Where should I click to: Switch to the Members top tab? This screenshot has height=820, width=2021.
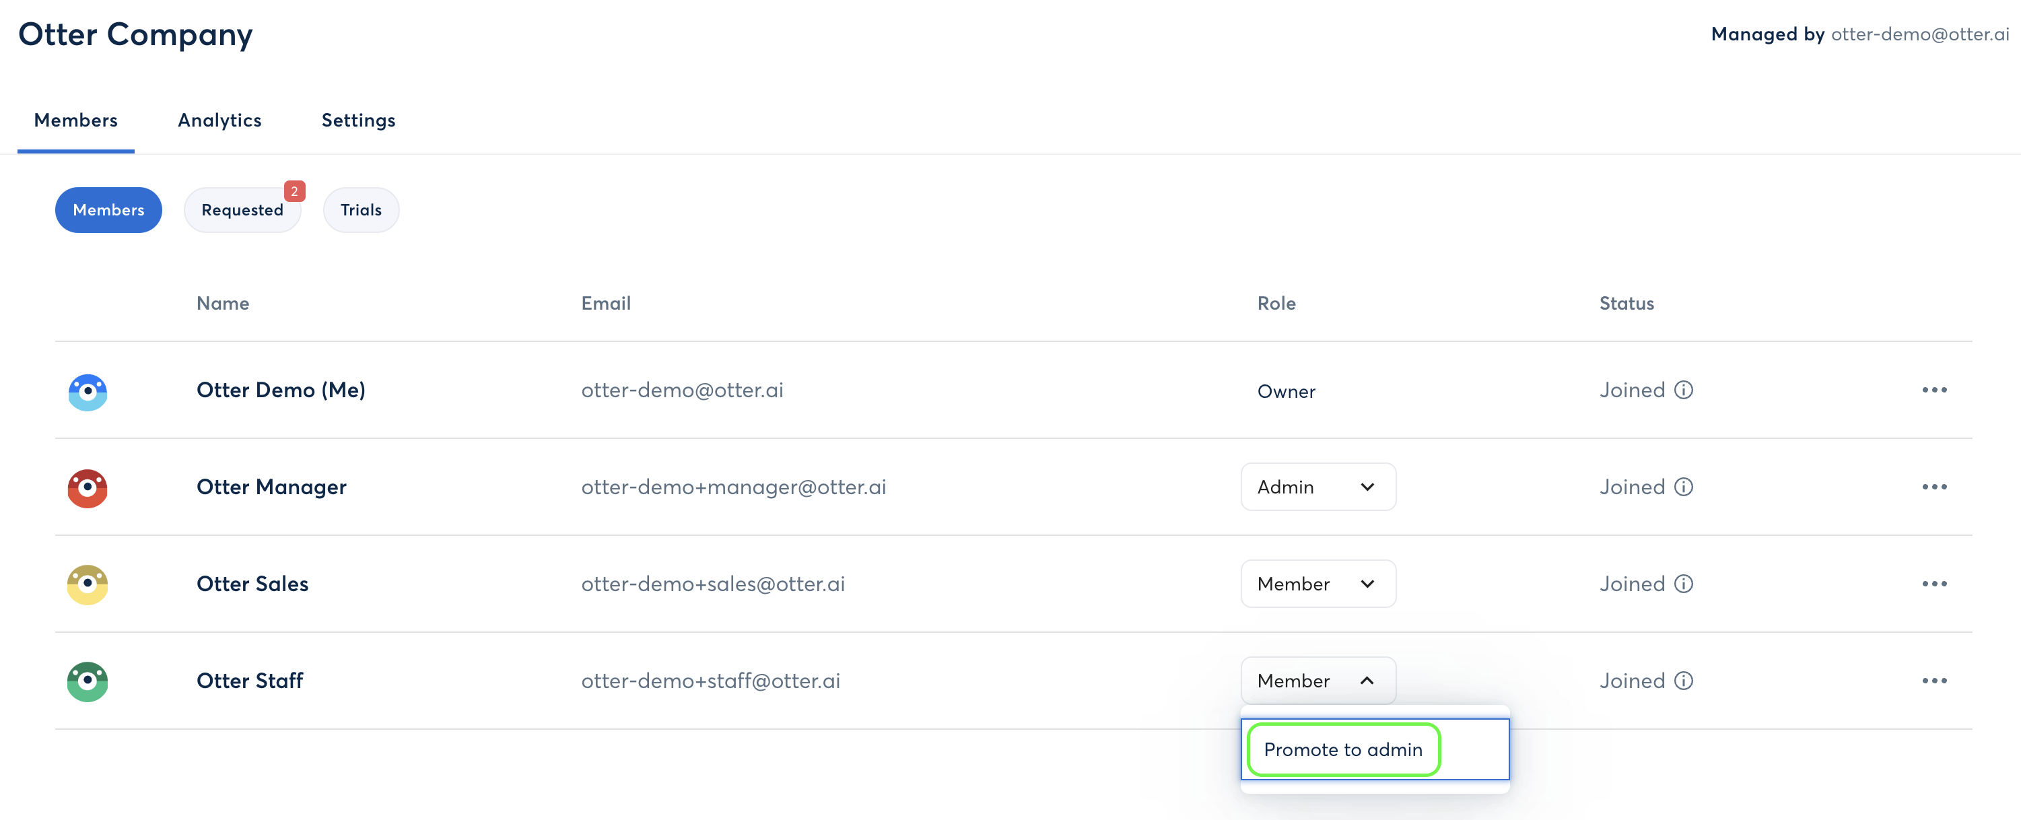point(76,120)
